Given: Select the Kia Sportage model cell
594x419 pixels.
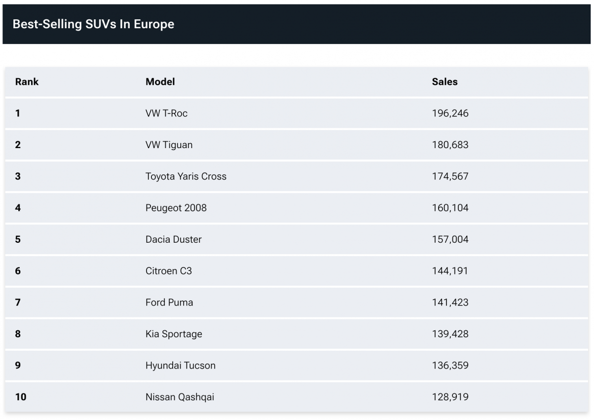Looking at the screenshot, I should pyautogui.click(x=173, y=334).
